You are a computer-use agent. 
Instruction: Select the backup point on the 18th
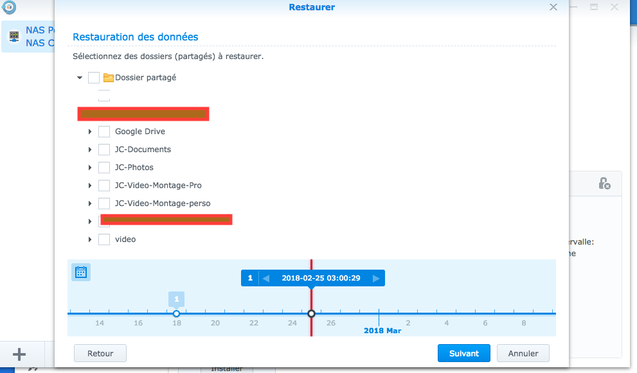click(x=176, y=314)
